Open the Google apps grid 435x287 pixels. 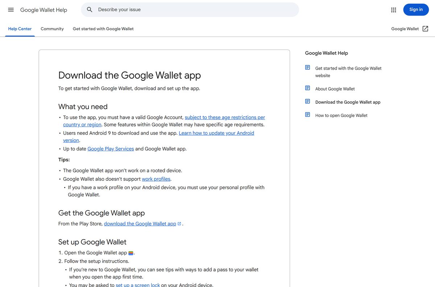point(394,10)
